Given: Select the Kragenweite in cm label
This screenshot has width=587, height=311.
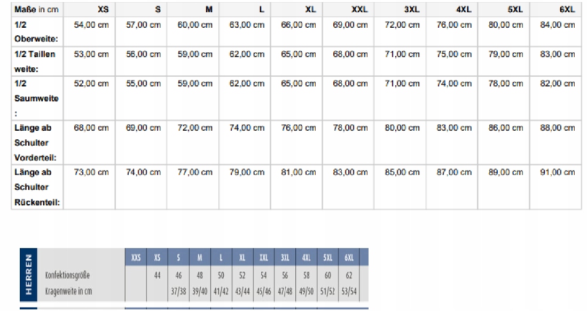Looking at the screenshot, I should tap(68, 291).
